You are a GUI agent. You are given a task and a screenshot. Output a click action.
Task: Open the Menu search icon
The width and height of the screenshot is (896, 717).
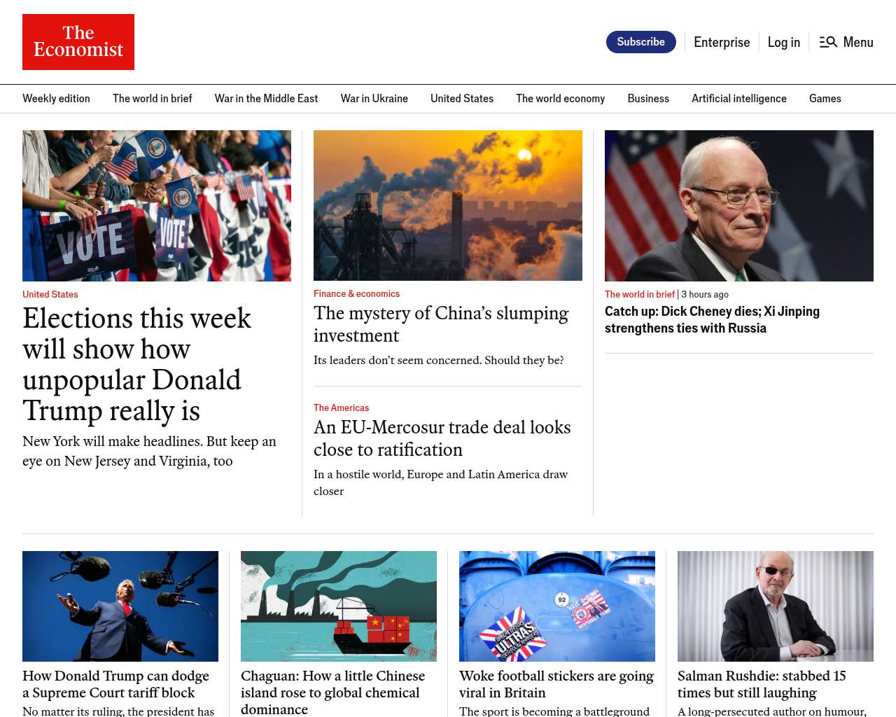tap(828, 42)
